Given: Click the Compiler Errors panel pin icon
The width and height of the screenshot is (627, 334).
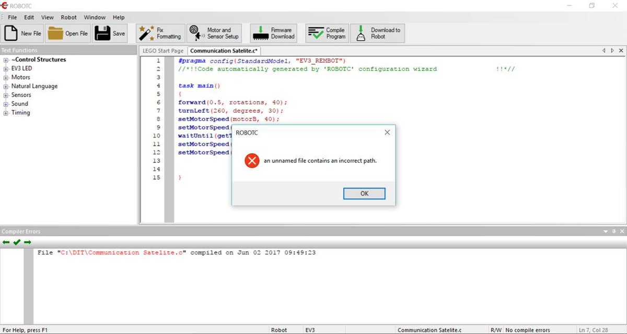Looking at the screenshot, I should pyautogui.click(x=614, y=231).
